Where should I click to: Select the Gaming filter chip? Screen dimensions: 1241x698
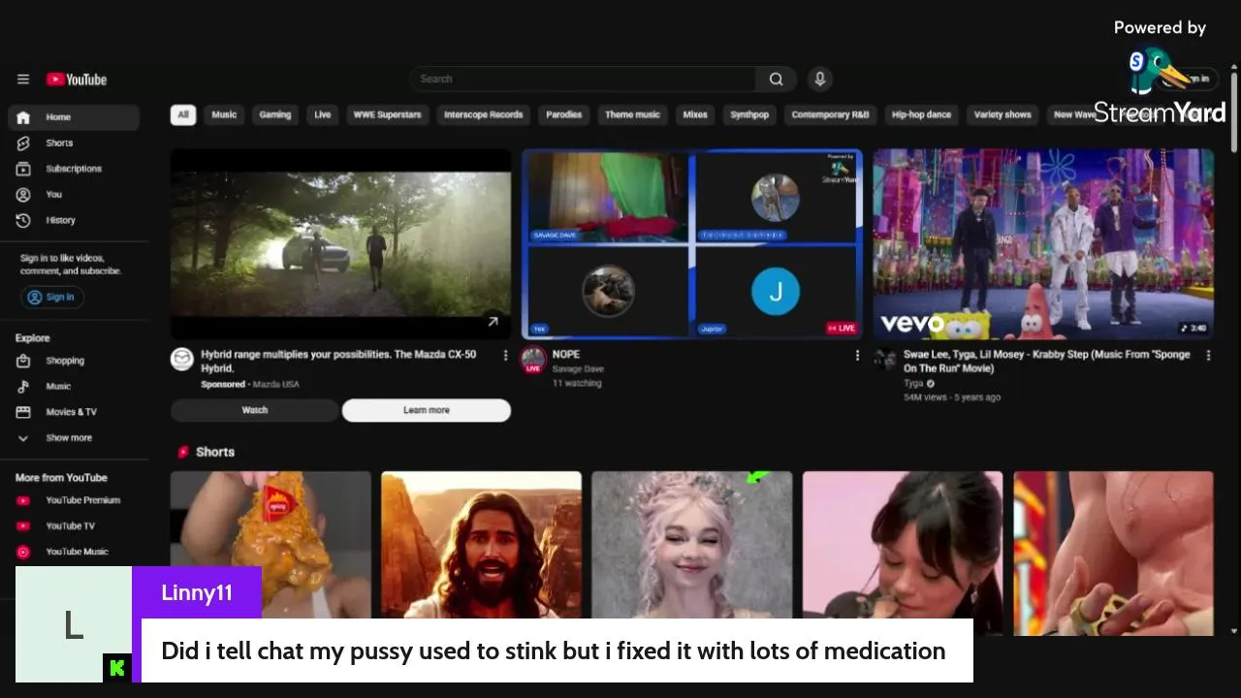coord(275,114)
